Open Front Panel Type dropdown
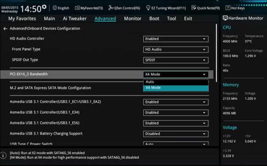267x166 pixels. 176,49
